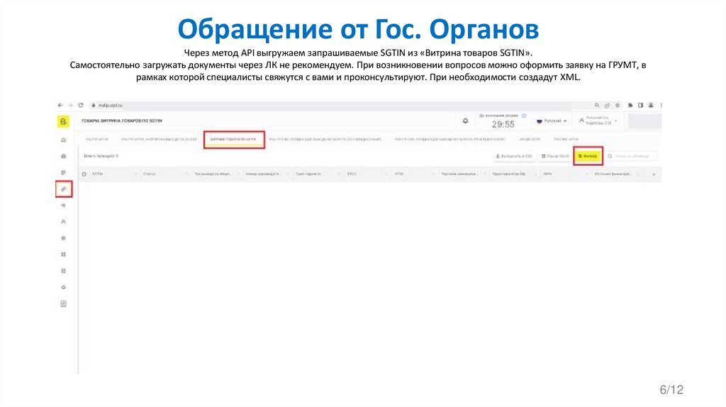Click the browser back arrow
Viewport: 726px width, 407px height.
click(x=60, y=106)
